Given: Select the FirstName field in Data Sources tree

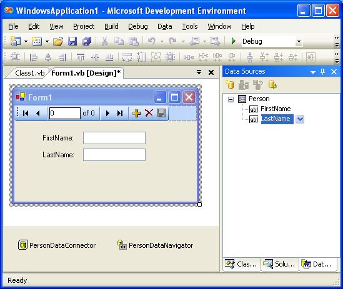Looking at the screenshot, I should 276,109.
